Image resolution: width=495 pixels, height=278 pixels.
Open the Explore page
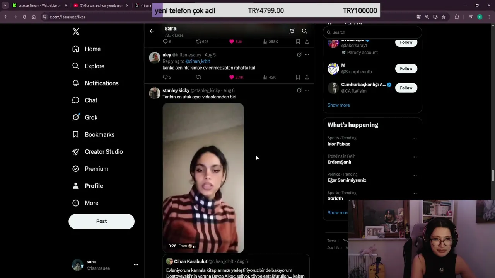(x=88, y=66)
